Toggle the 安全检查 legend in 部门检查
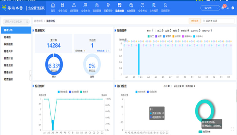Viewport: 237px width, 135px height. click(x=142, y=92)
